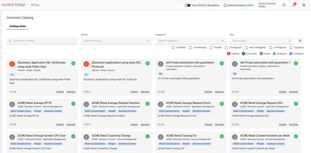
Task: Click the gray Private legend lock icon
Action: pyautogui.click(x=261, y=54)
